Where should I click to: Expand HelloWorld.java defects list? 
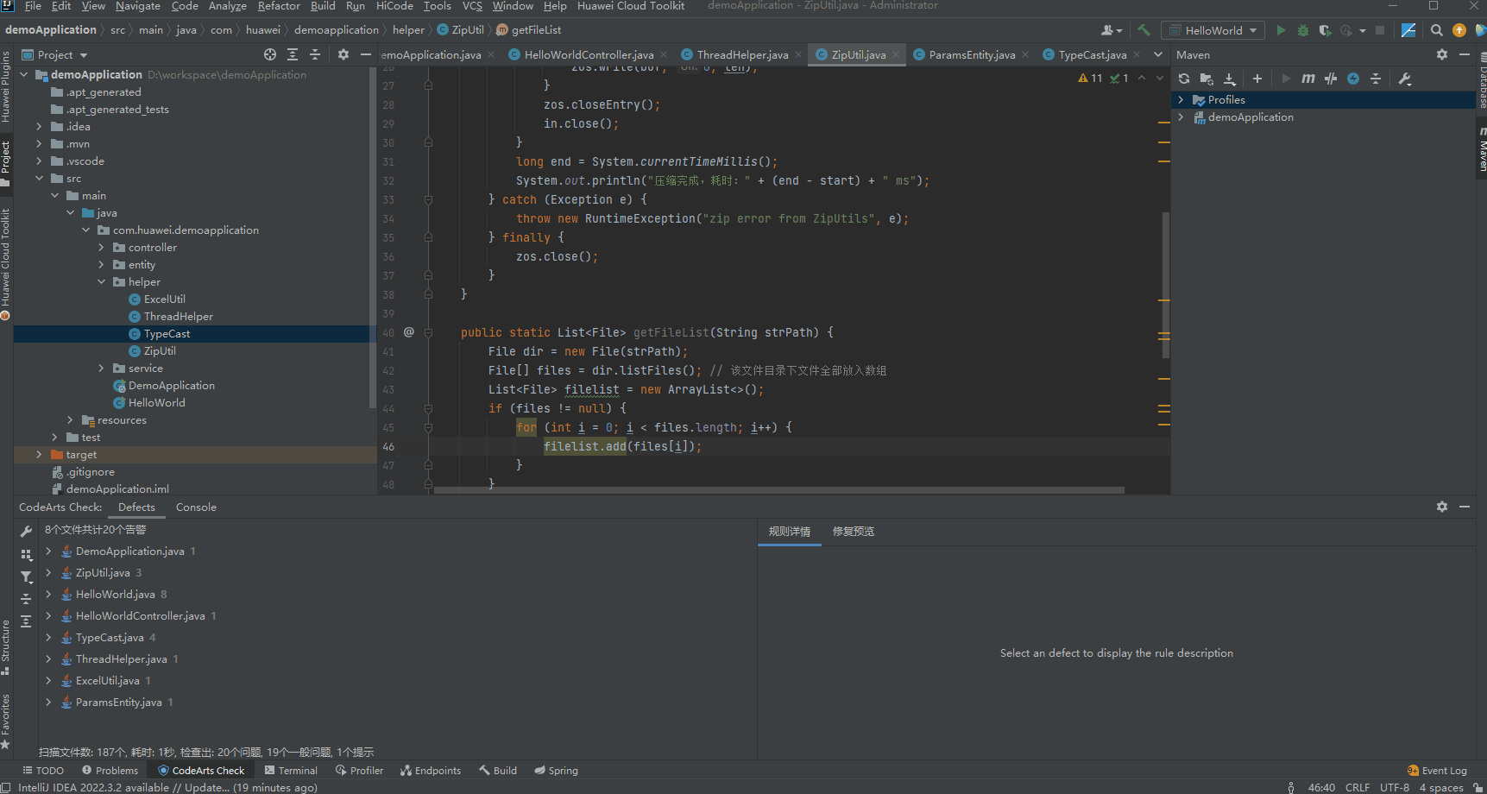tap(48, 595)
